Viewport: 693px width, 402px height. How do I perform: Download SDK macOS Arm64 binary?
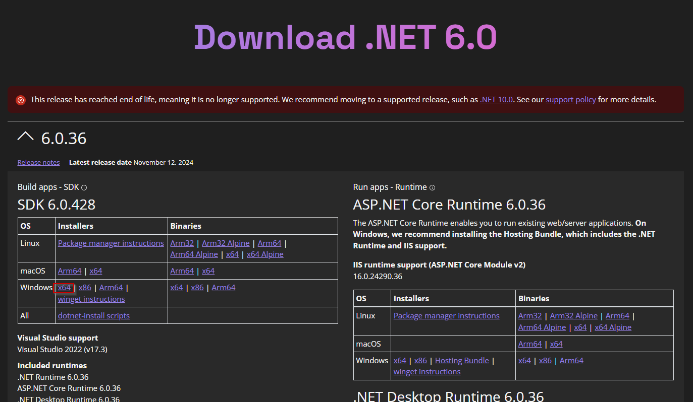tap(182, 271)
